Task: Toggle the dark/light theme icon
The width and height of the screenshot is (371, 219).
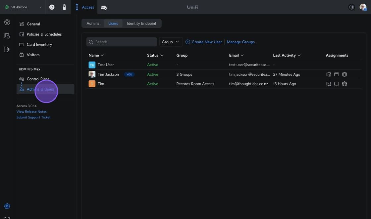Action: [351, 7]
